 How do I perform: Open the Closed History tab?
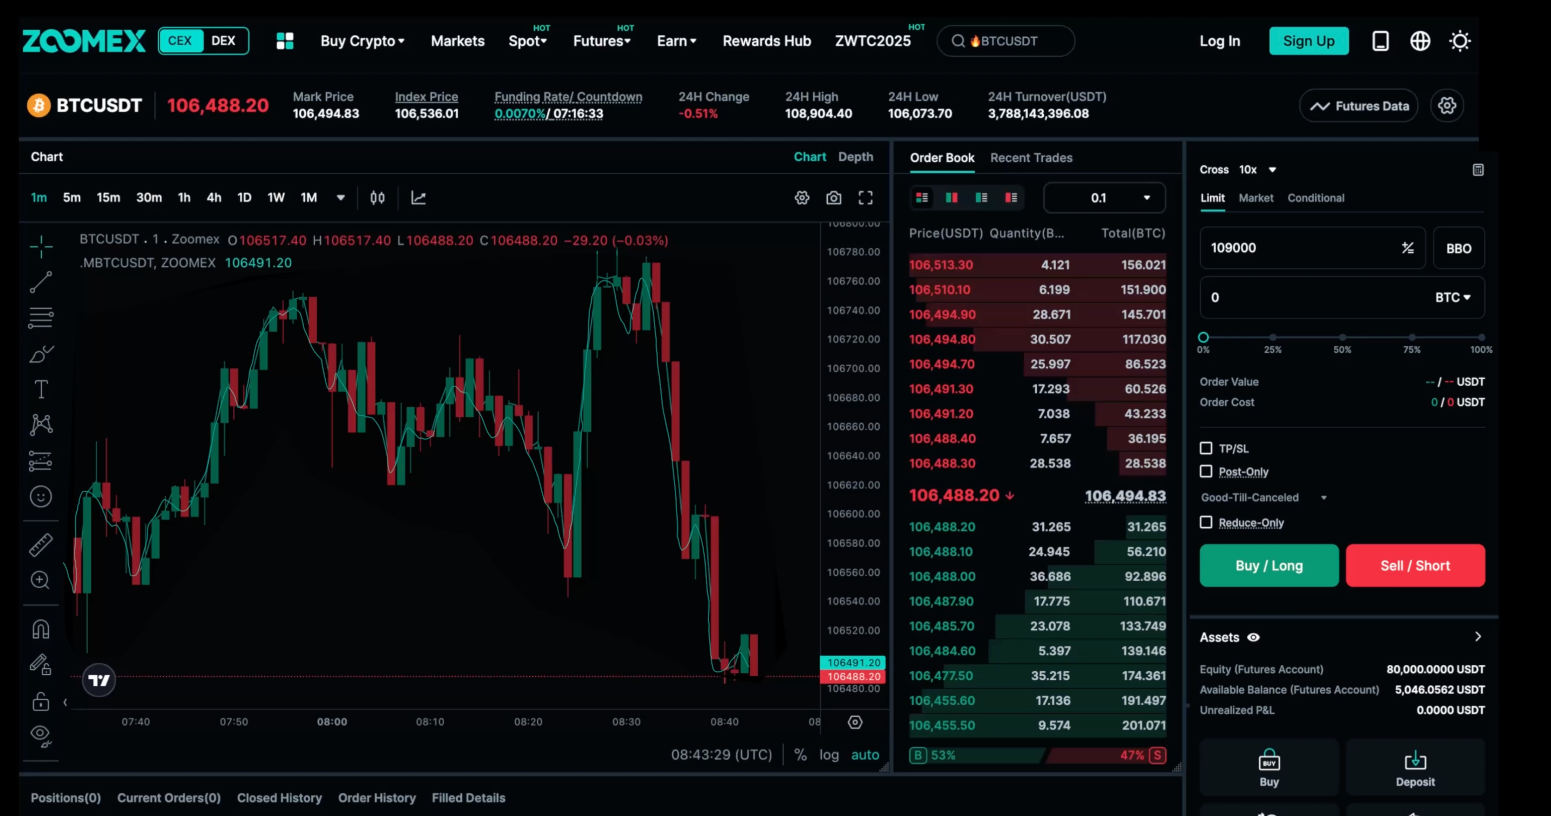279,798
